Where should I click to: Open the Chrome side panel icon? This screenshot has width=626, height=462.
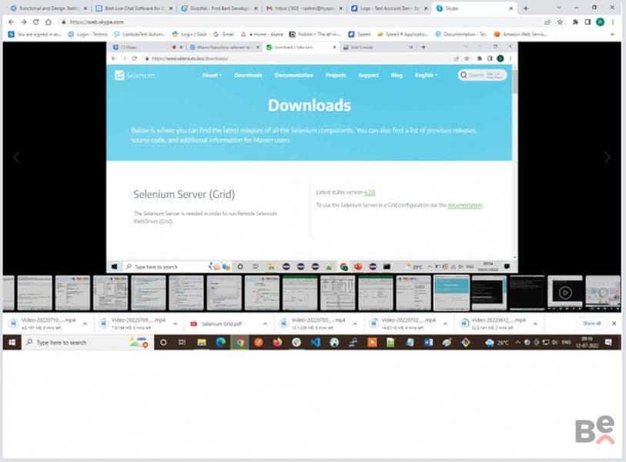pyautogui.click(x=588, y=22)
